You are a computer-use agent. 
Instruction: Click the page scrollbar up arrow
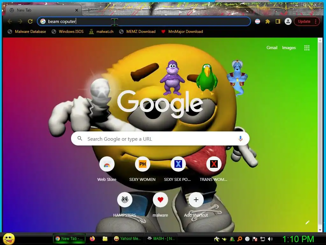pos(320,40)
